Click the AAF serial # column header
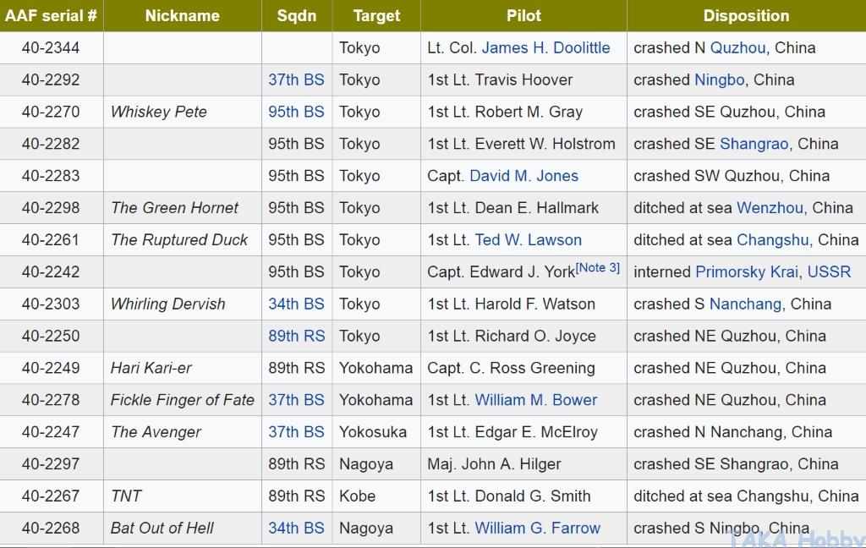 [51, 16]
